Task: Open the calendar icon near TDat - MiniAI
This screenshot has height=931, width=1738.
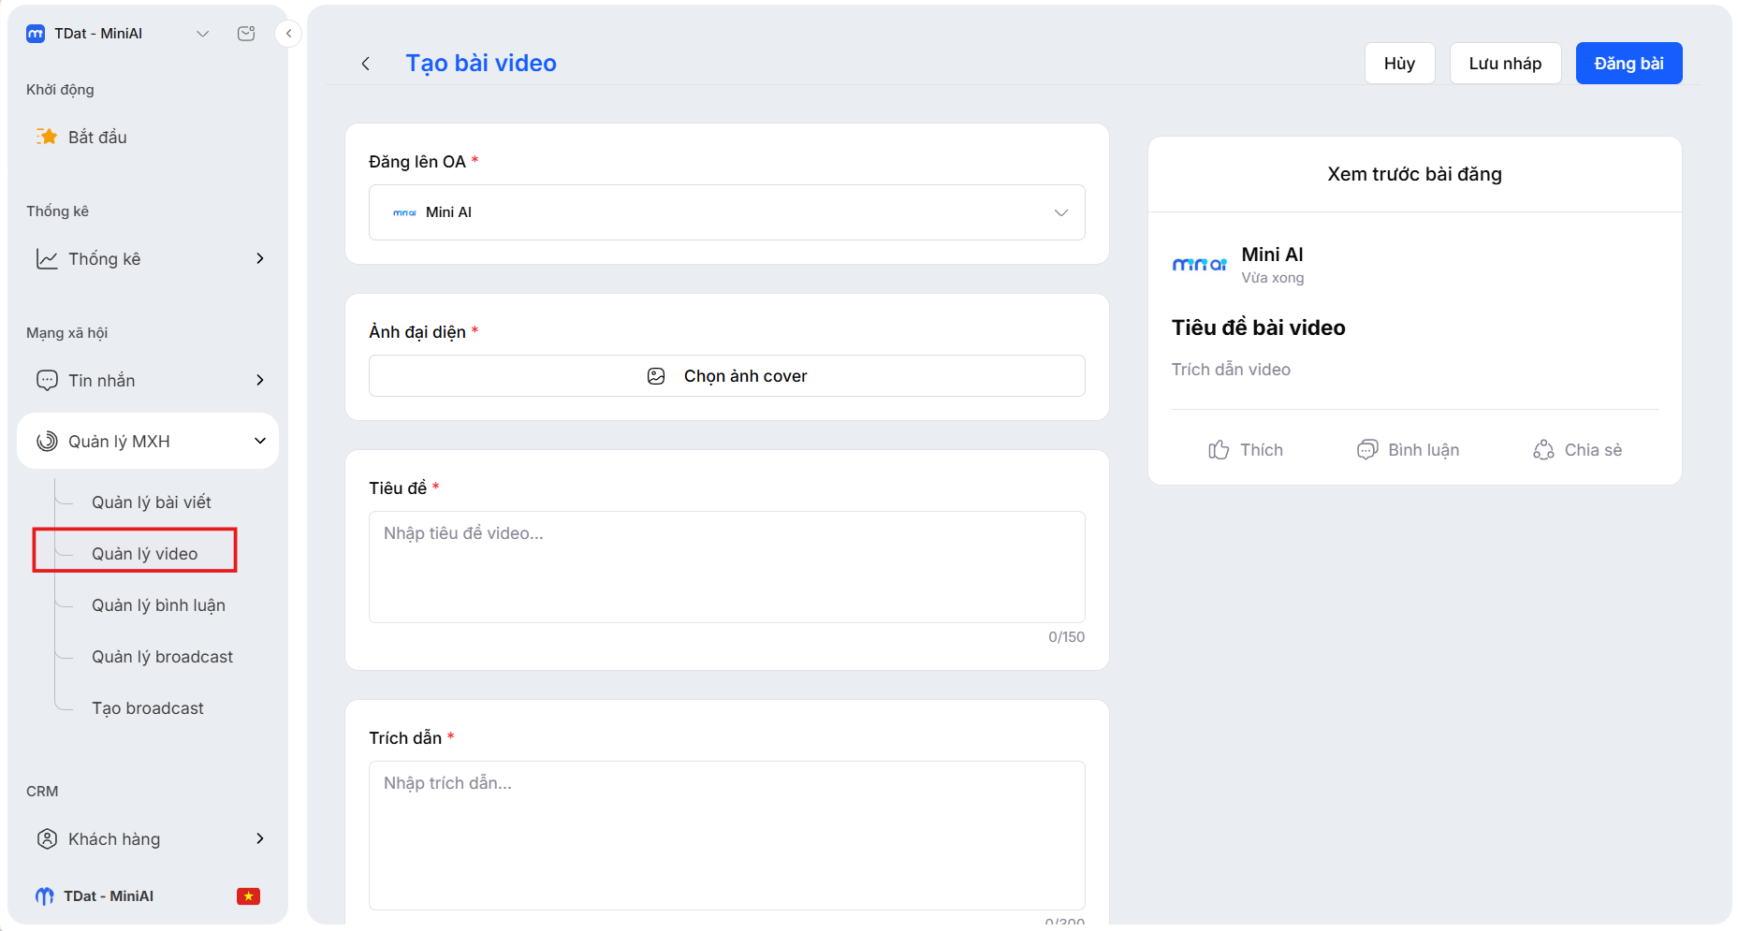Action: [246, 34]
